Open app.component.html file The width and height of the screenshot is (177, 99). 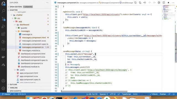[x=29, y=73]
